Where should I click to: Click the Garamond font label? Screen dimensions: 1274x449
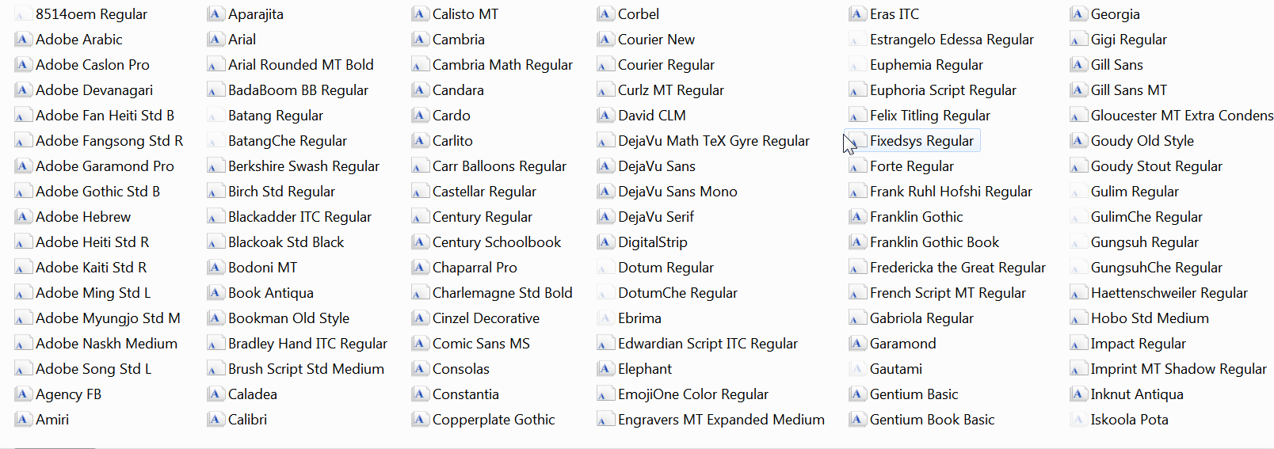click(902, 344)
